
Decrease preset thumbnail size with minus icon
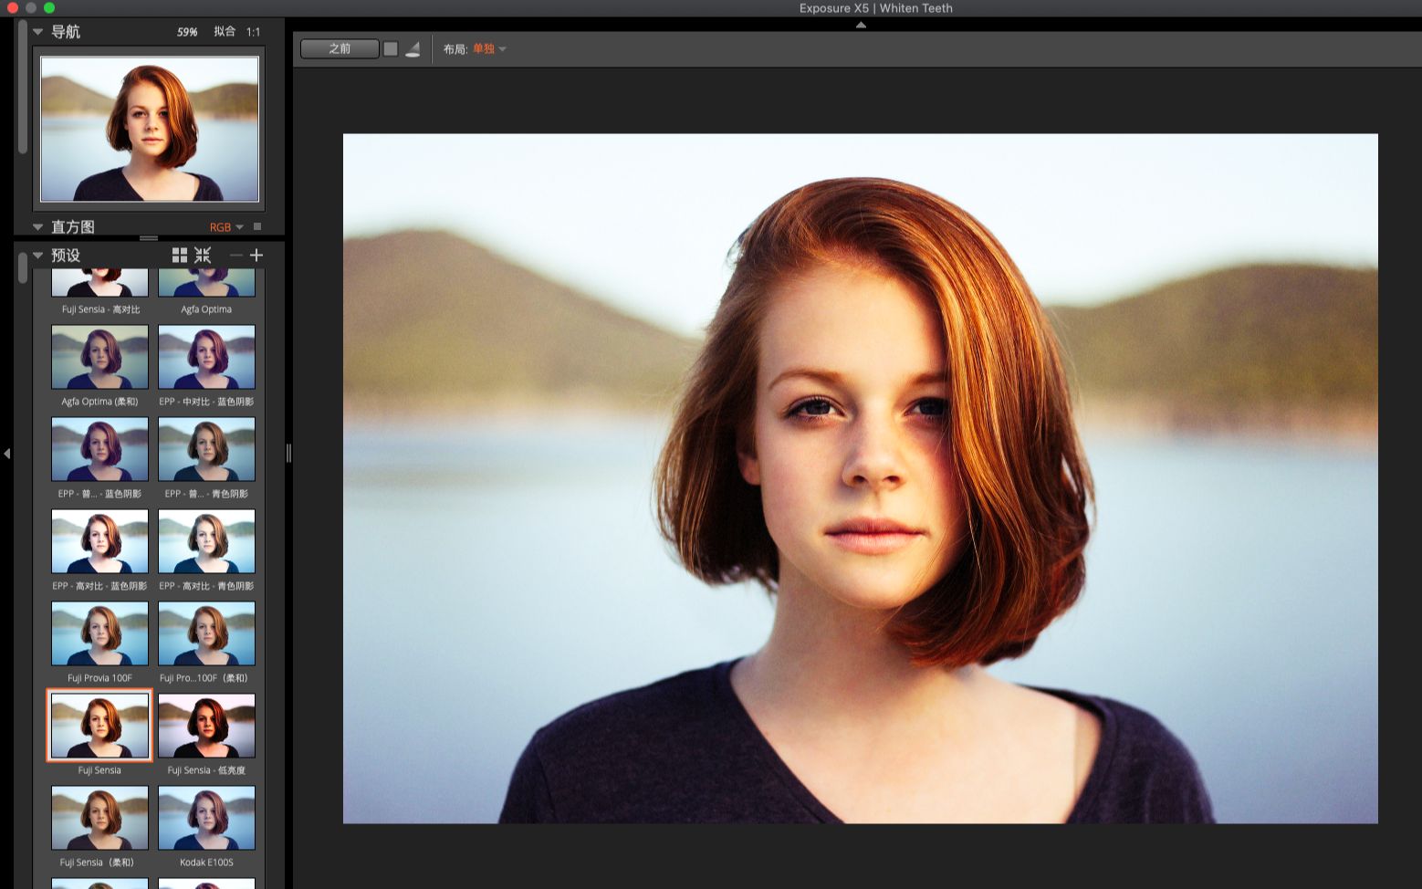(x=235, y=256)
